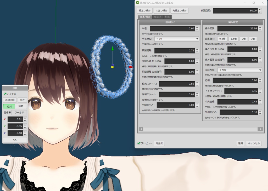
Task: Click the 2倍 density multiplier button
Action: [x=244, y=39]
